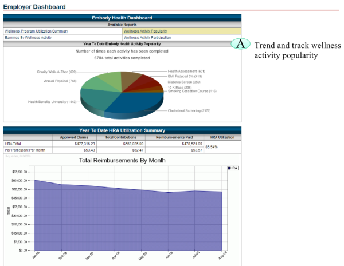Click the $53.57 per participant reimbursement value
The image size is (344, 266).
(x=197, y=150)
